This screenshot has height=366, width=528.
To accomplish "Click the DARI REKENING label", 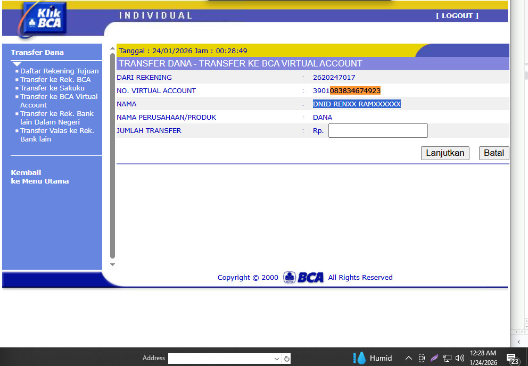I will 144,78.
